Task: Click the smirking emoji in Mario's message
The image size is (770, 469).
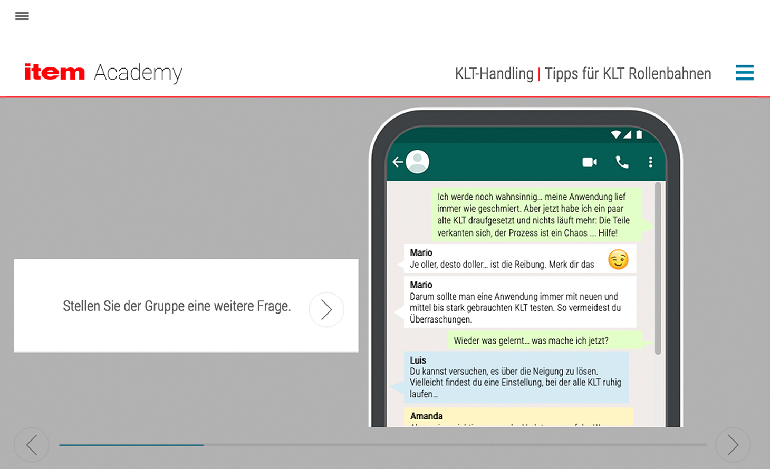Action: click(x=618, y=259)
